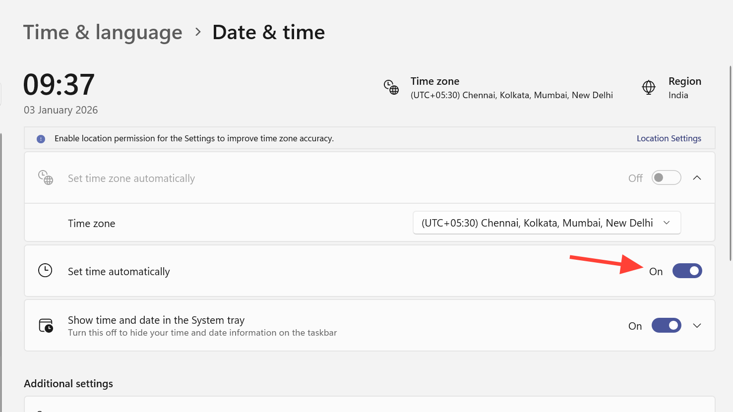
Task: Go back to Time & language breadcrumb
Action: click(103, 33)
